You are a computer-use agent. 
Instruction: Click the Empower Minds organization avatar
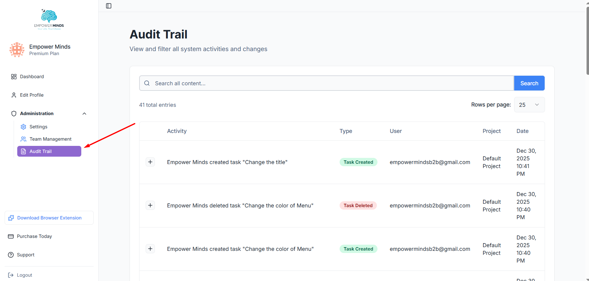(17, 50)
